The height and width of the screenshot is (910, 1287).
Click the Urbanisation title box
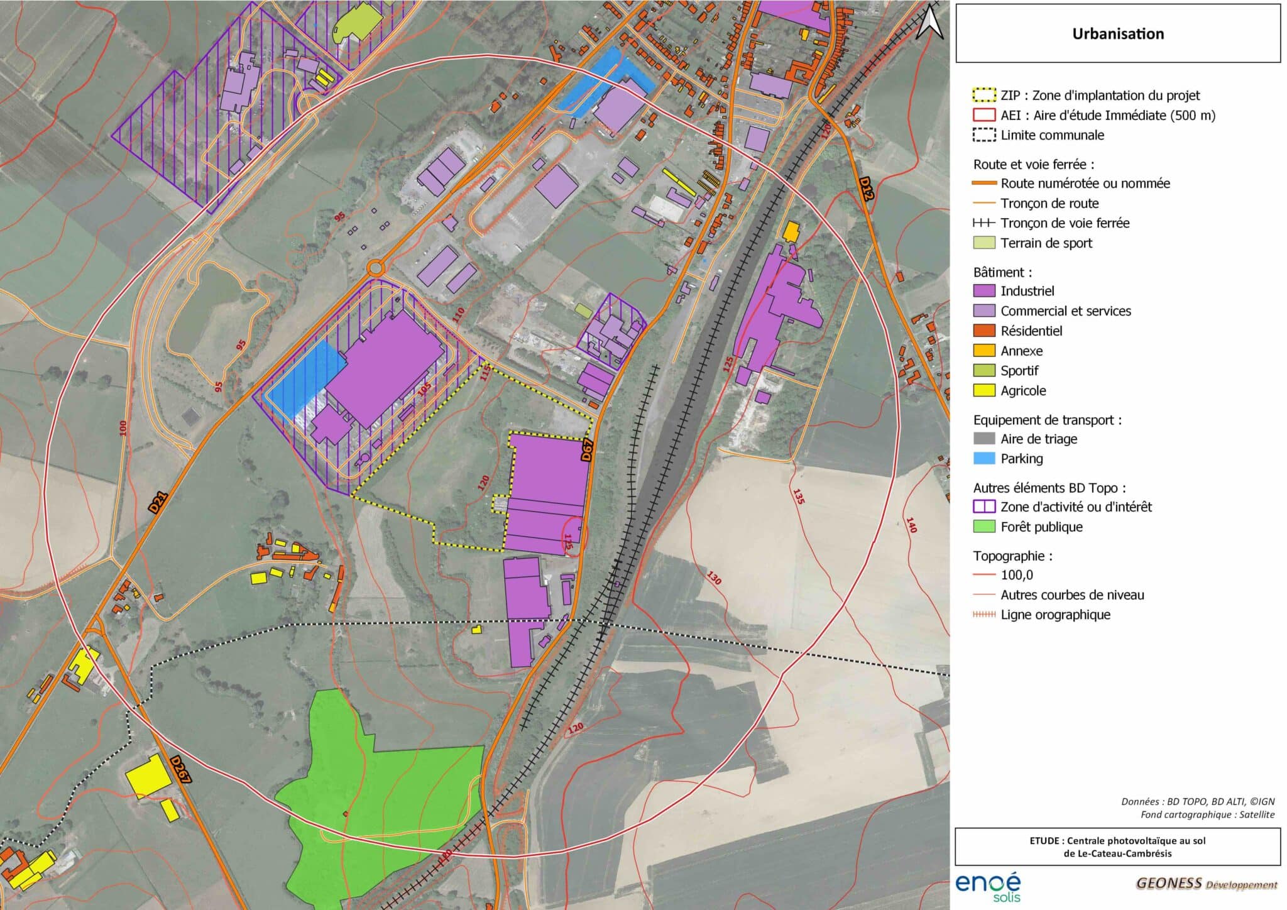(x=1117, y=33)
